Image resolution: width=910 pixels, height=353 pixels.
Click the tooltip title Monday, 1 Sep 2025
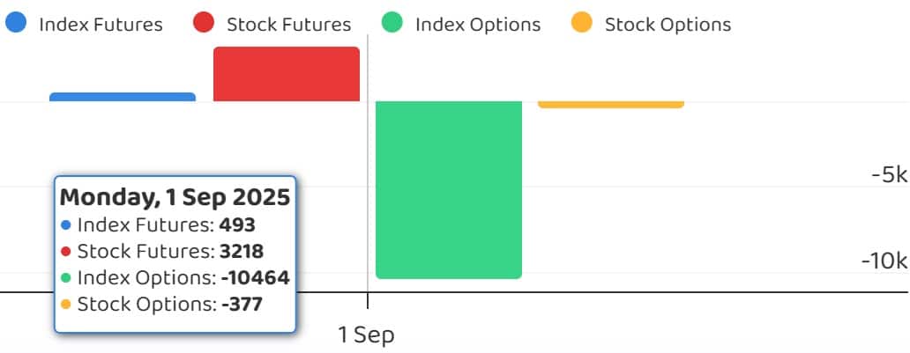175,197
